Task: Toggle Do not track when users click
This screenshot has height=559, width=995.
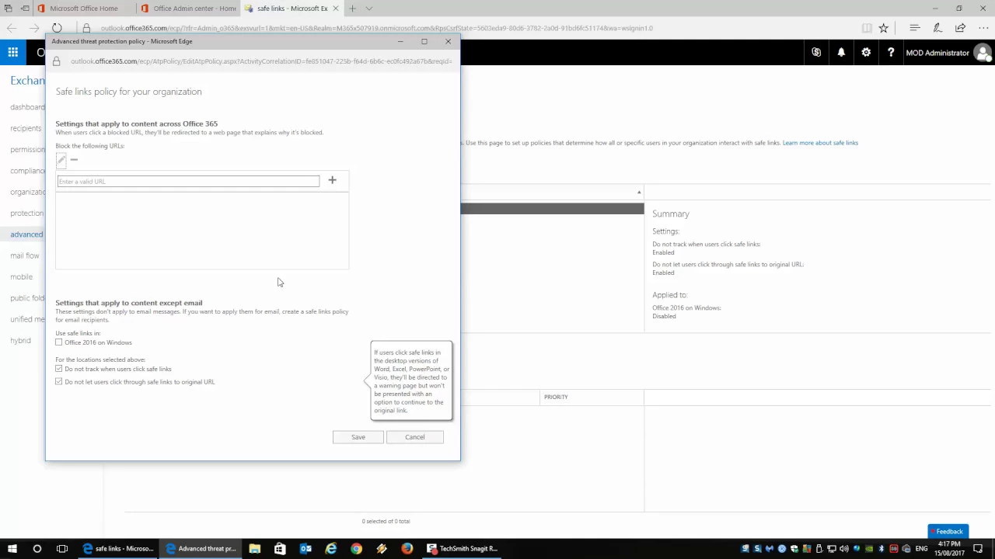Action: pos(59,369)
